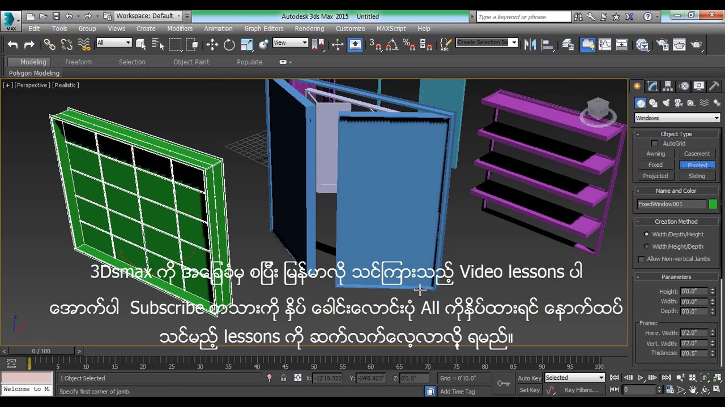Click the Key Filters button
This screenshot has height=407, width=725.
[581, 390]
